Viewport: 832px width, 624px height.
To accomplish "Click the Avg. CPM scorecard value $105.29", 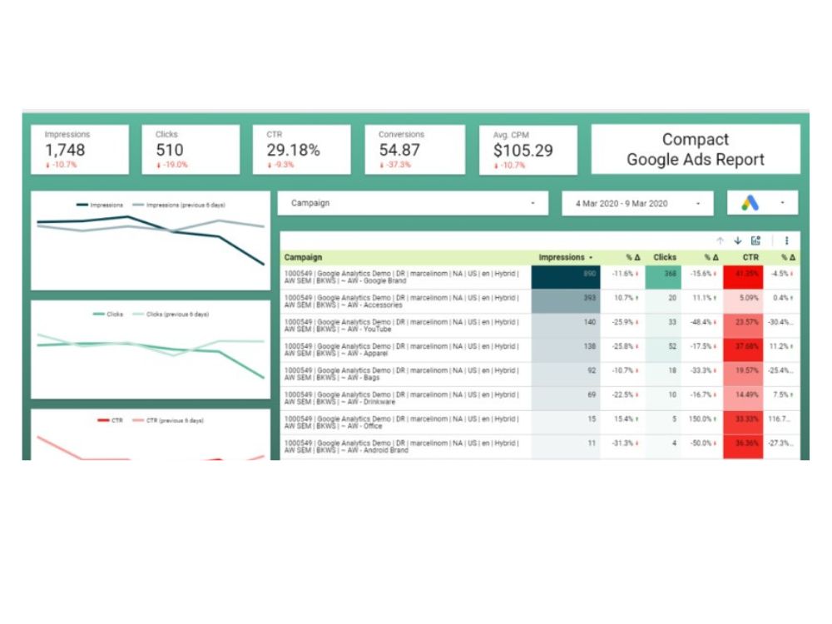I will pos(522,151).
